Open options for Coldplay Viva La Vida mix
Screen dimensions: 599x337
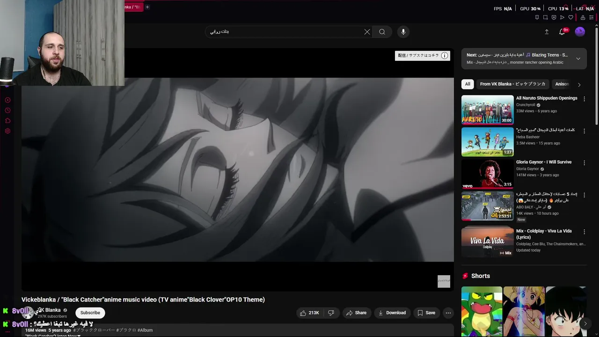pos(584,232)
